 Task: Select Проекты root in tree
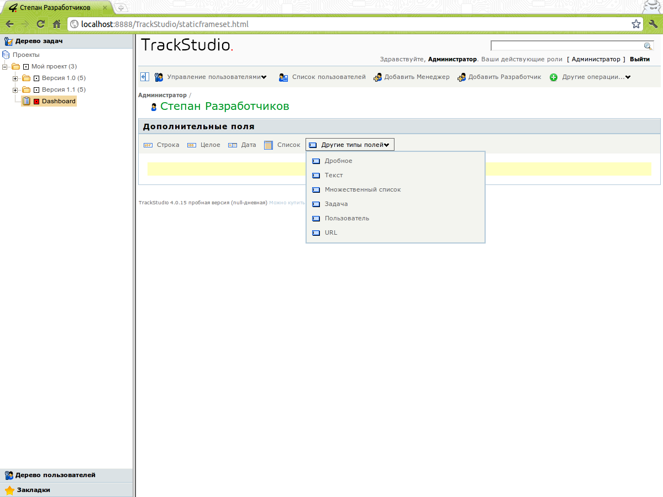click(27, 55)
